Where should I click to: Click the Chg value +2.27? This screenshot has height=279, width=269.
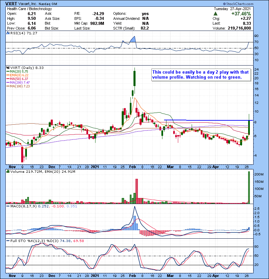click(x=246, y=18)
